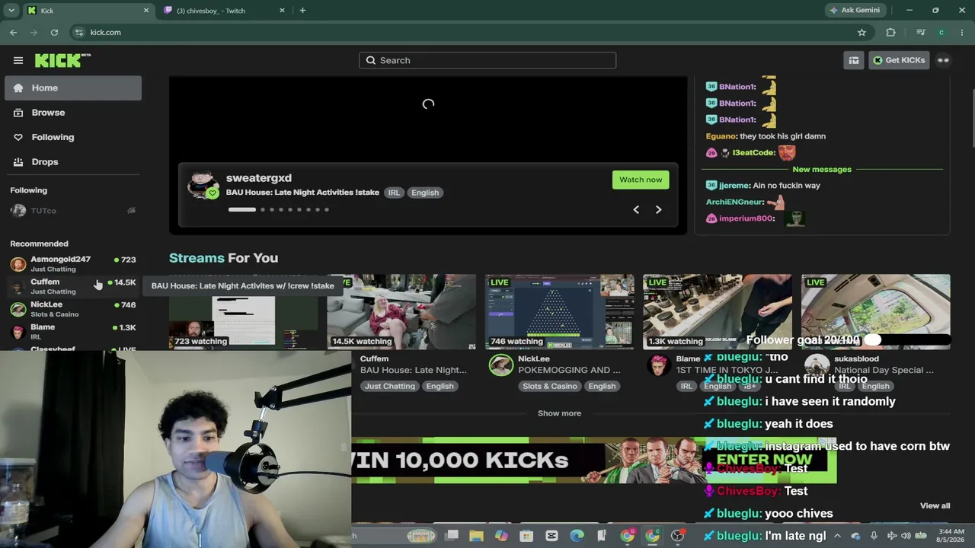The width and height of the screenshot is (975, 548).
Task: Close the chivesboy_ Twitch tab
Action: 283,11
